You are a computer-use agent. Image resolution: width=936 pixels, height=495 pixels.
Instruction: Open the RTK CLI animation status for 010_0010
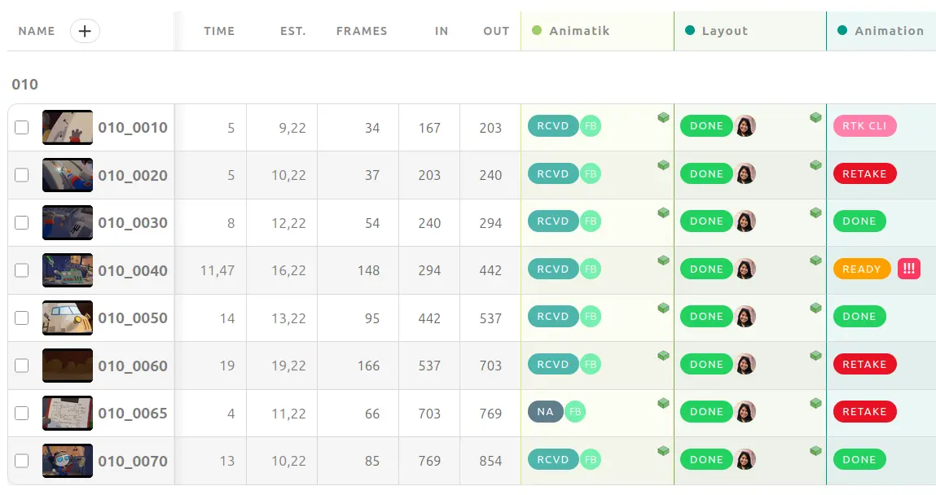tap(864, 126)
